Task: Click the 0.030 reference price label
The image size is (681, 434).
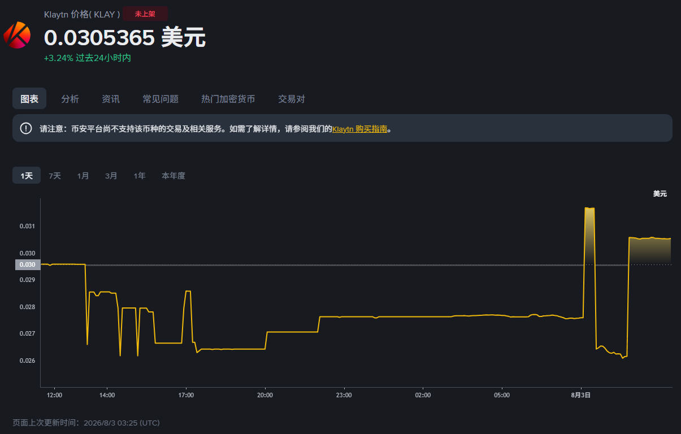Action: 27,264
